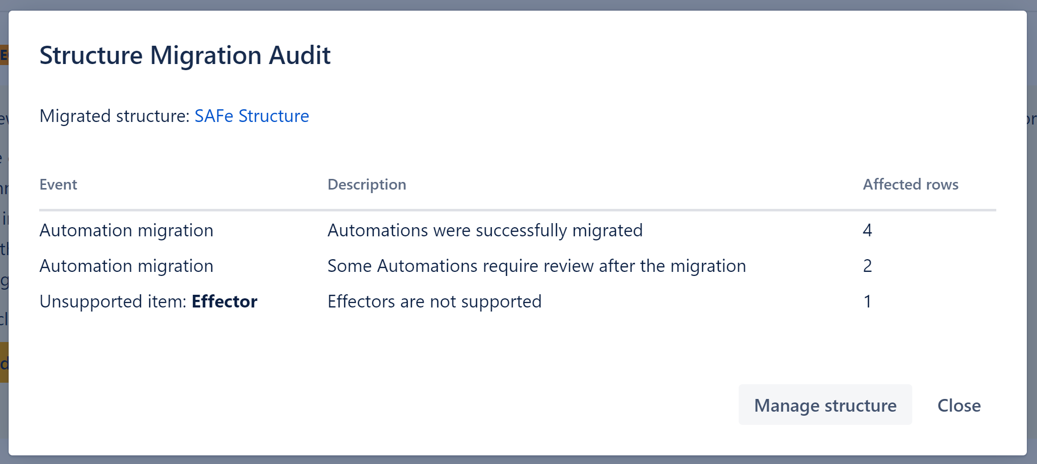Select the Description column header
This screenshot has height=464, width=1037.
367,184
